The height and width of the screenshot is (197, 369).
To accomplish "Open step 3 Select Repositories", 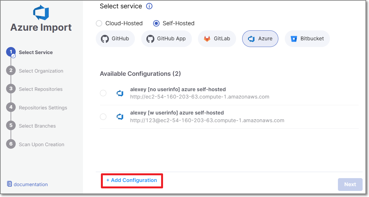I will [40, 89].
